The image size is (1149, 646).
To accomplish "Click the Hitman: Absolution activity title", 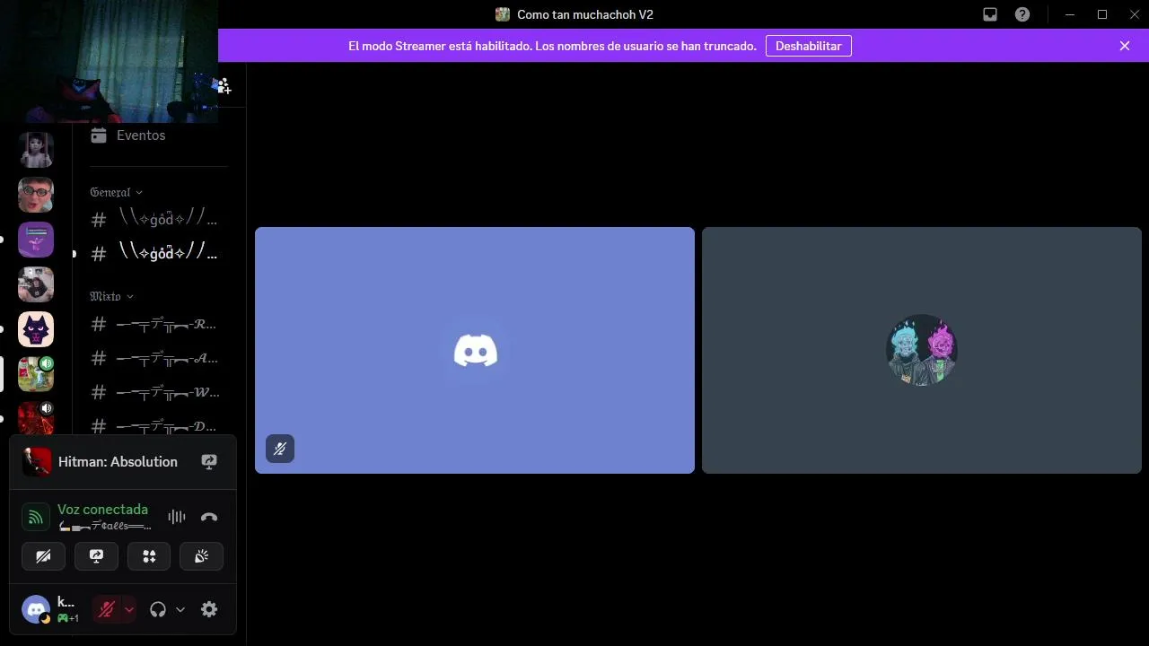I will pos(118,462).
